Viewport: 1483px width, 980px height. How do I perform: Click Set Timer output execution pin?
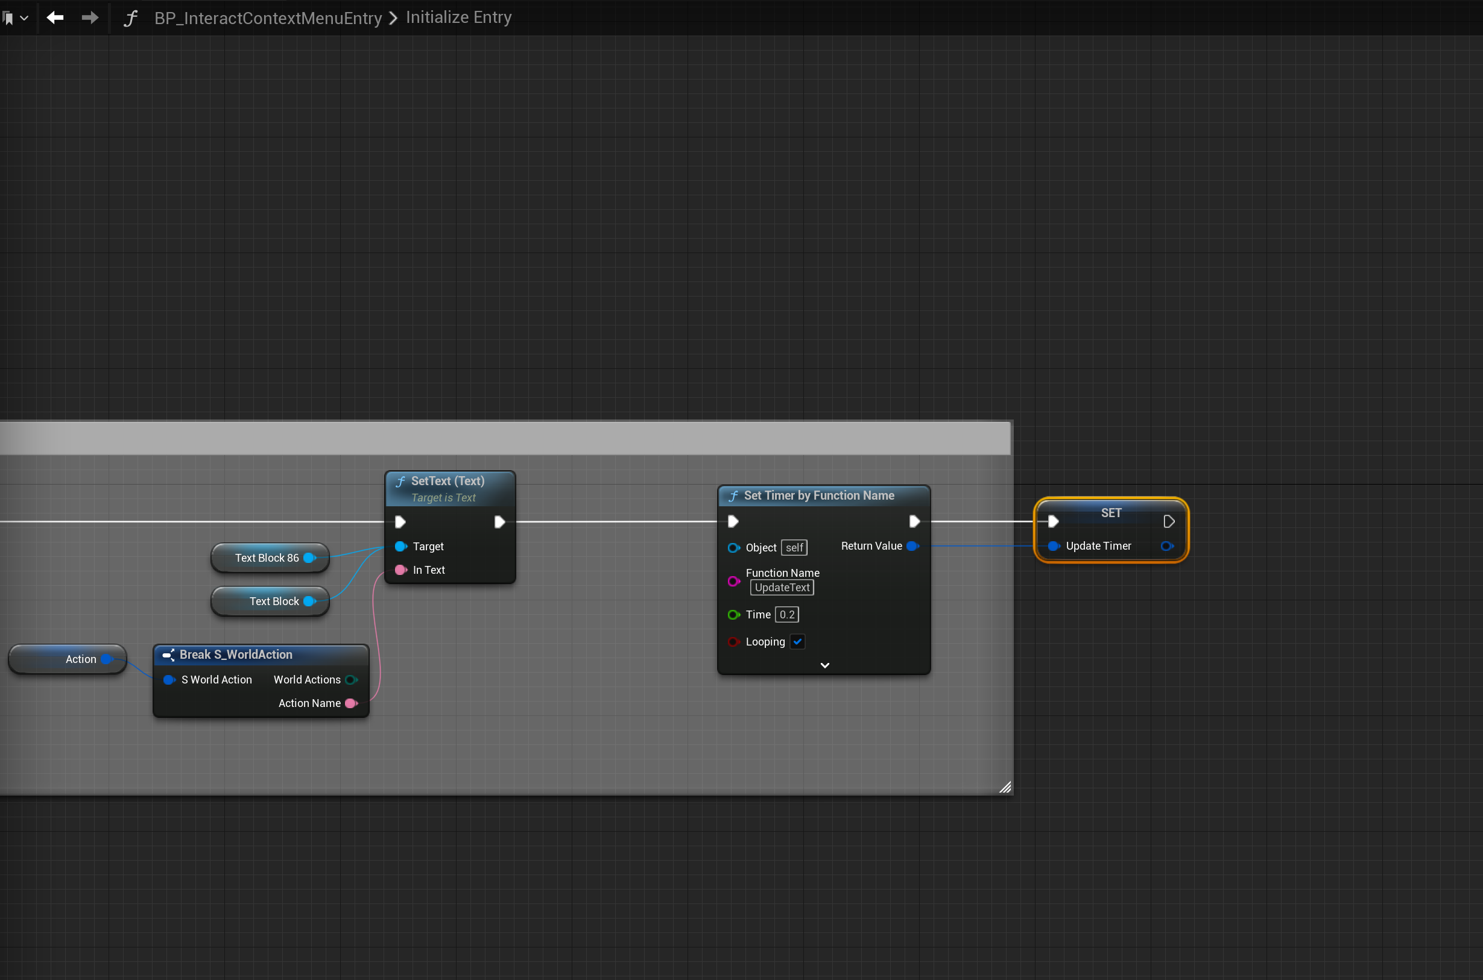[x=914, y=521]
